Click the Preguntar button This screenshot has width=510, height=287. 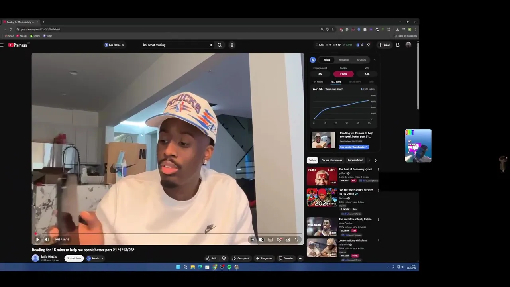[x=264, y=258]
